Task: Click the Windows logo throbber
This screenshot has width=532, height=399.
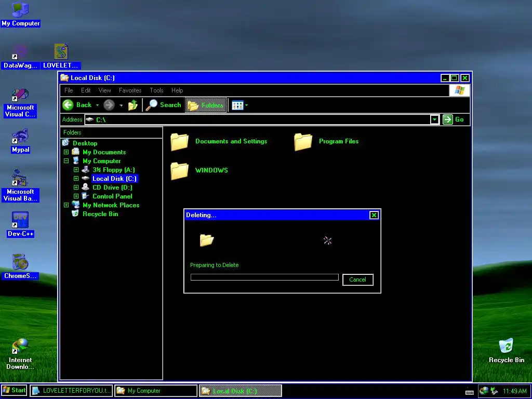Action: click(459, 90)
